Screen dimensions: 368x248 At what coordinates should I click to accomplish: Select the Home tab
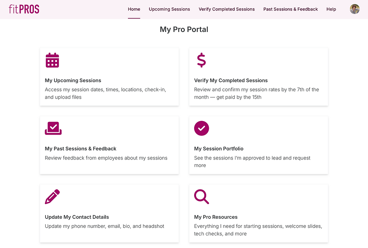click(x=134, y=9)
